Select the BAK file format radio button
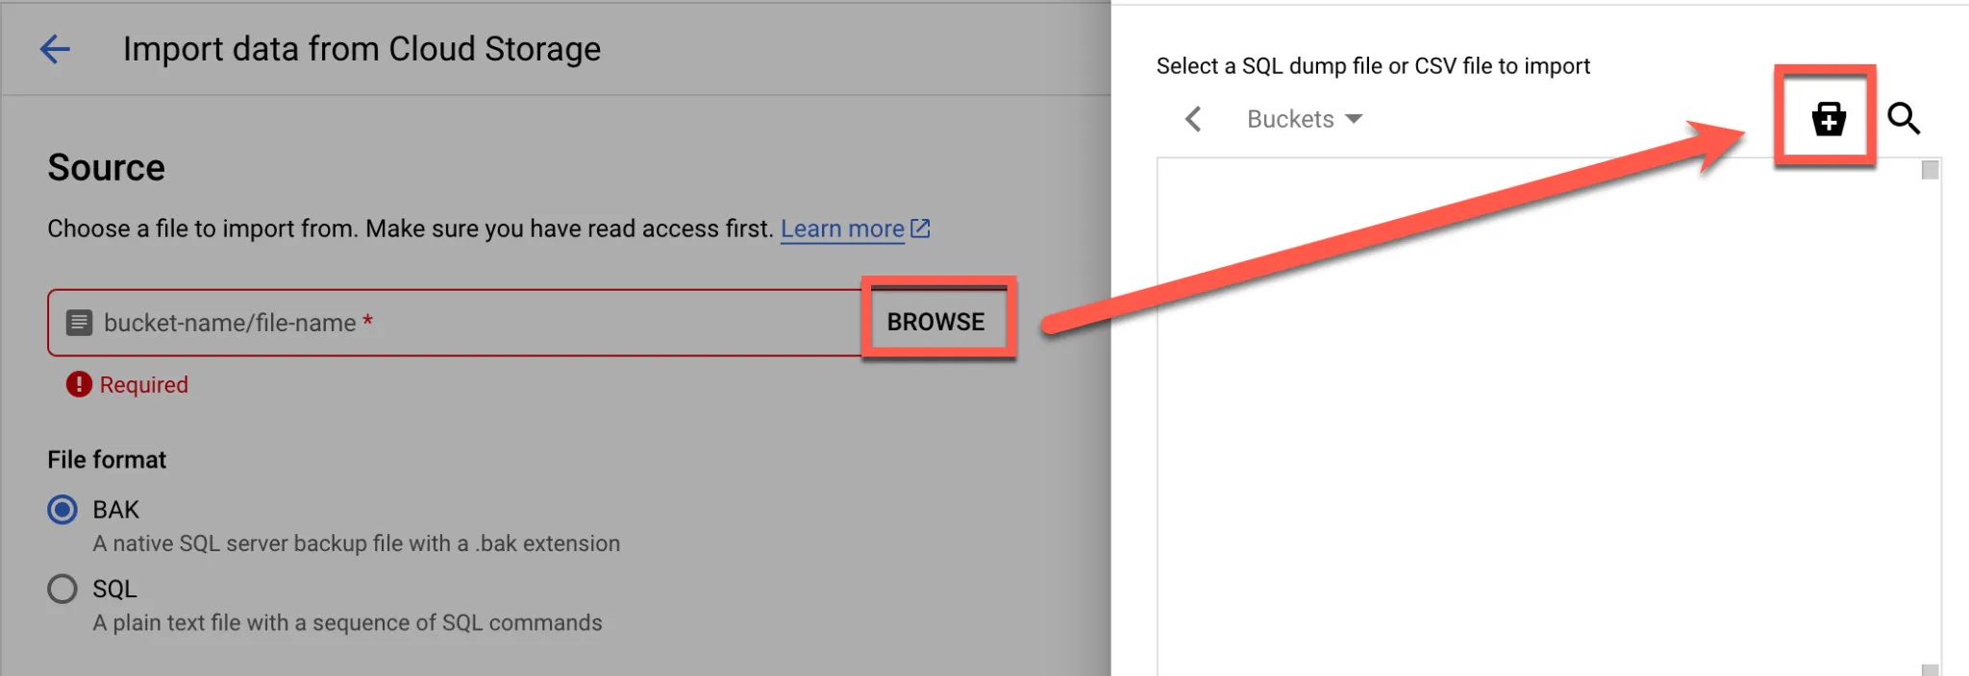 point(62,509)
